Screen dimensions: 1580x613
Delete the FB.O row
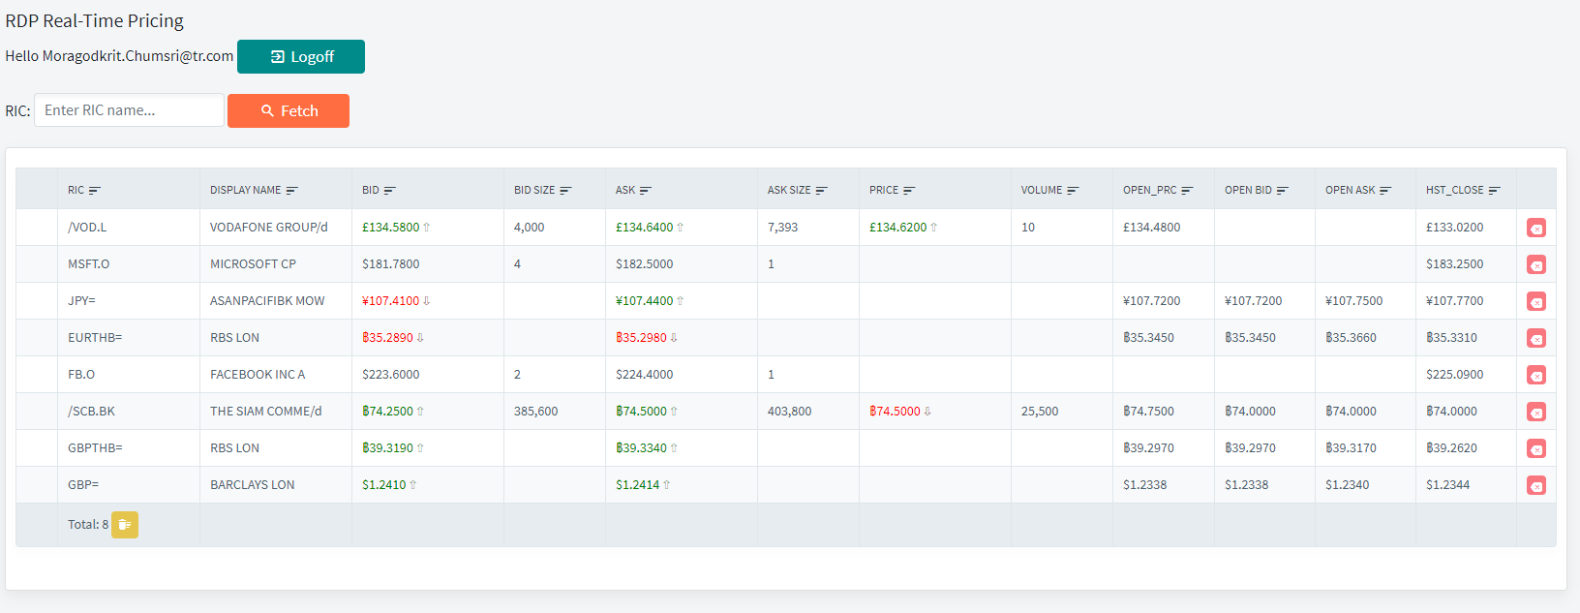[1536, 375]
